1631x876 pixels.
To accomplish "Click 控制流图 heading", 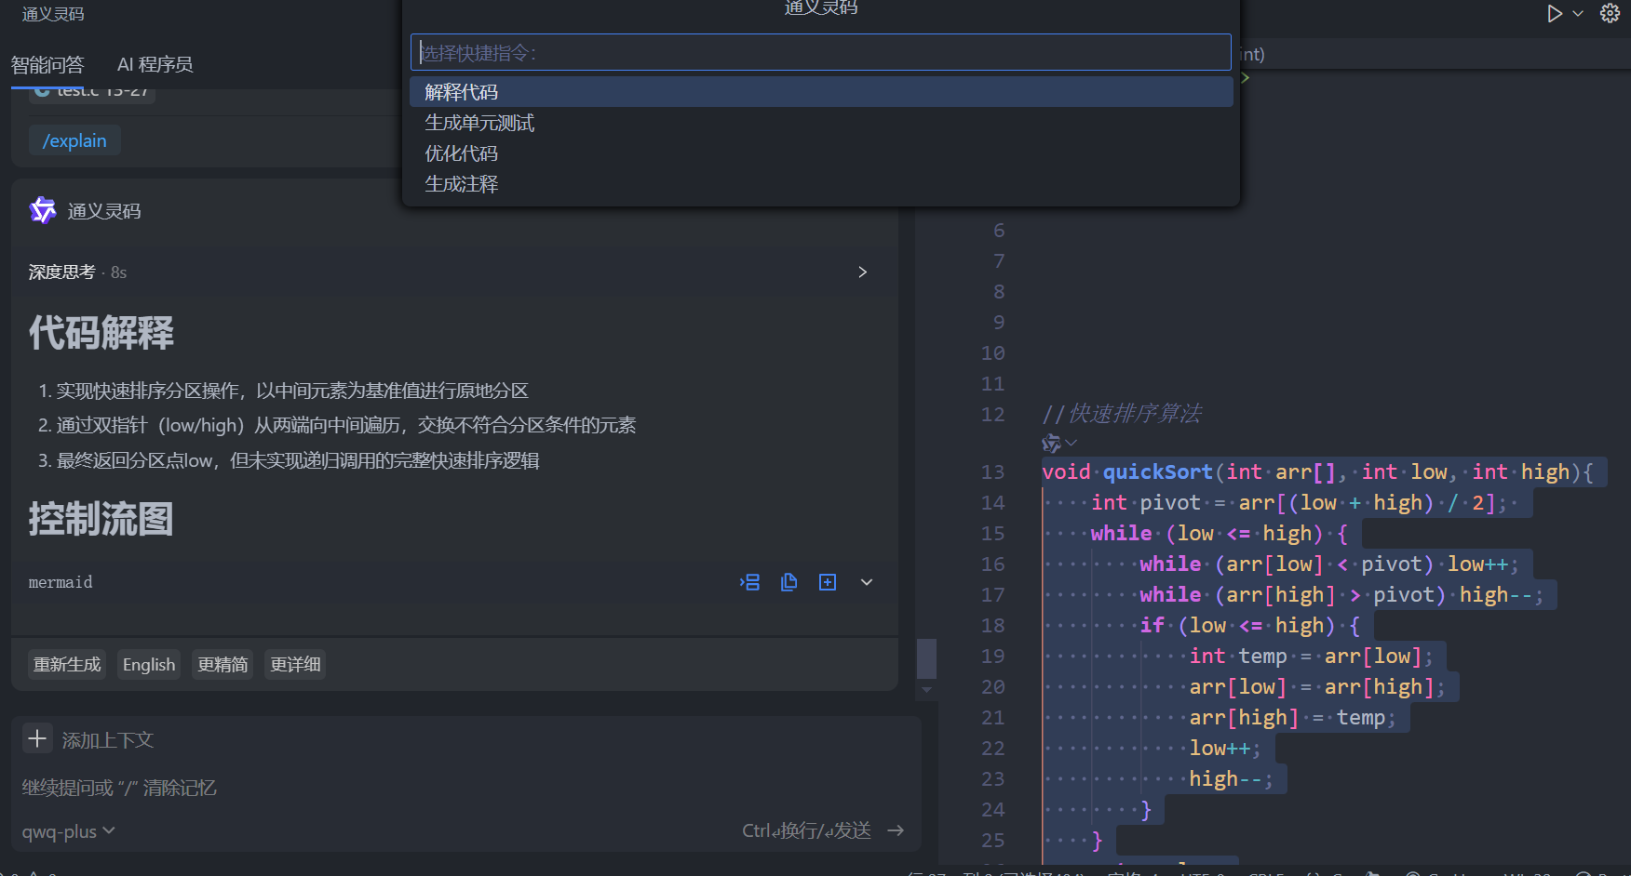I will pyautogui.click(x=101, y=519).
